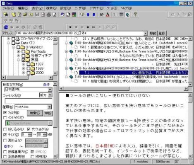Collapse the Data (T:) drive node
The width and height of the screenshot is (194, 165).
8,43
